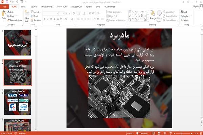Start Slide Show from status bar icon
The image size is (203, 135).
171,133
